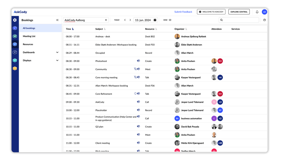The image size is (286, 161).
Task: Open the yellow hexagon module
Action: click(x=15, y=68)
